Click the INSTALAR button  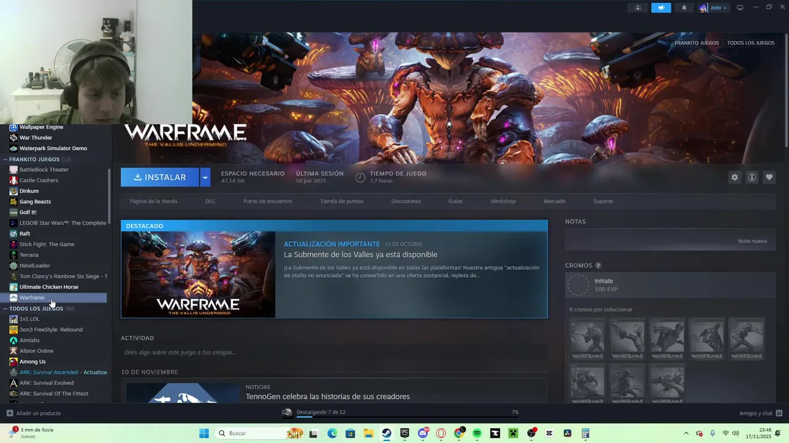coord(160,177)
